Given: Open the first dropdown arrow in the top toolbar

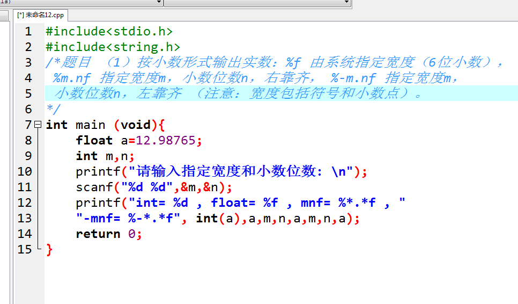Looking at the screenshot, I should [159, 2].
